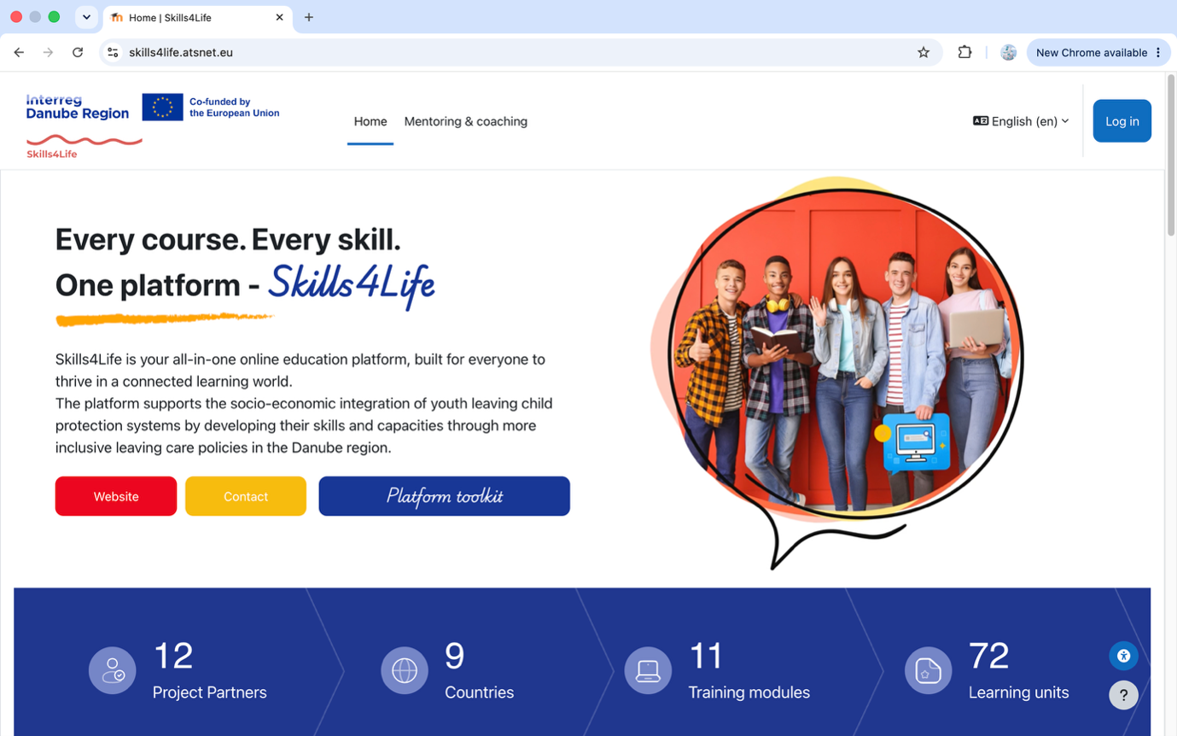Open the Mentoring & coaching menu item
1177x736 pixels.
[x=466, y=121]
